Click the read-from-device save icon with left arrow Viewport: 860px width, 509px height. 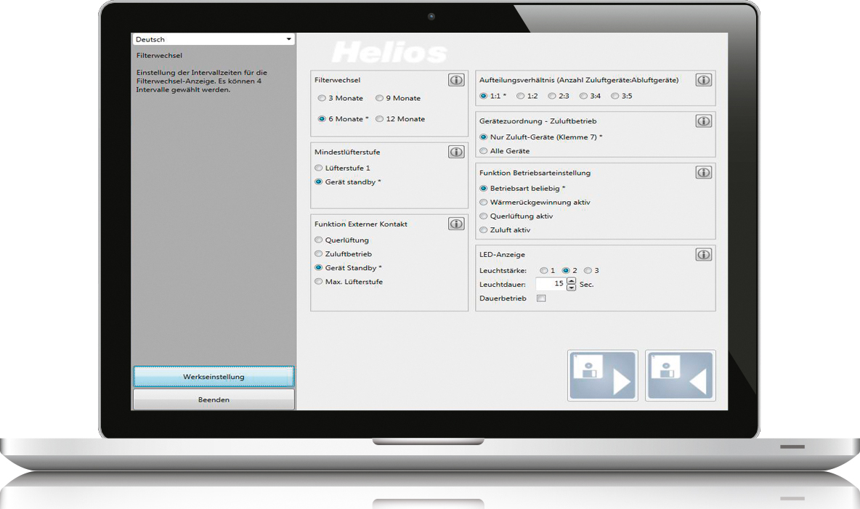[x=680, y=375]
